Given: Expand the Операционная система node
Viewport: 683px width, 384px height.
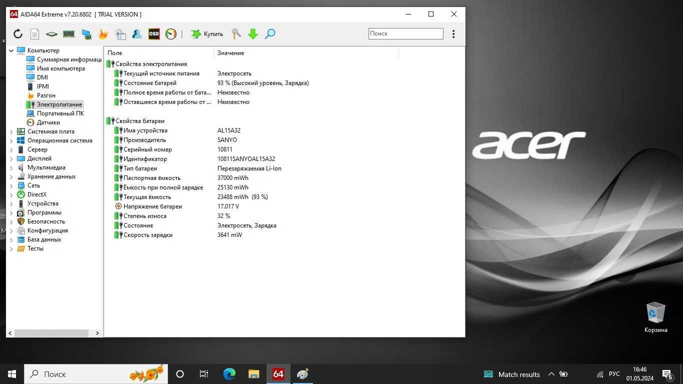Looking at the screenshot, I should pos(11,140).
